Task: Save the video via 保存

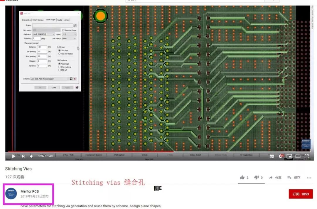Action: click(x=294, y=178)
